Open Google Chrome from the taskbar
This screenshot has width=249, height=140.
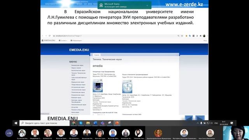coord(74,123)
